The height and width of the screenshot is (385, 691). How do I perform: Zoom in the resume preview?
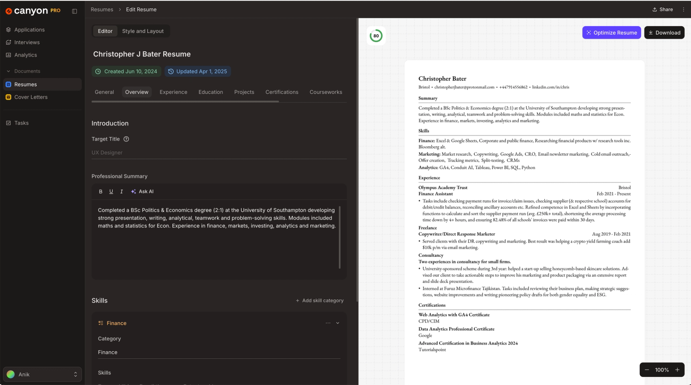click(x=677, y=370)
